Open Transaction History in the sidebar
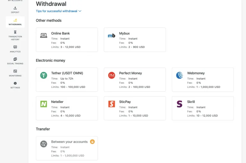Image resolution: width=246 pixels, height=163 pixels. point(15,35)
